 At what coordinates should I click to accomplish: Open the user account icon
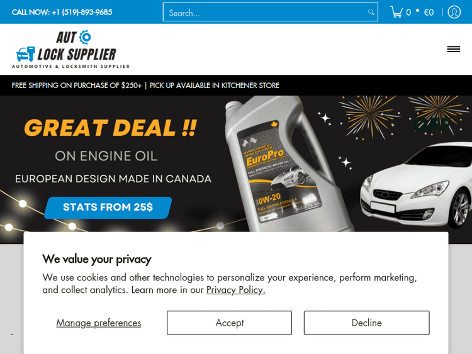pos(454,12)
